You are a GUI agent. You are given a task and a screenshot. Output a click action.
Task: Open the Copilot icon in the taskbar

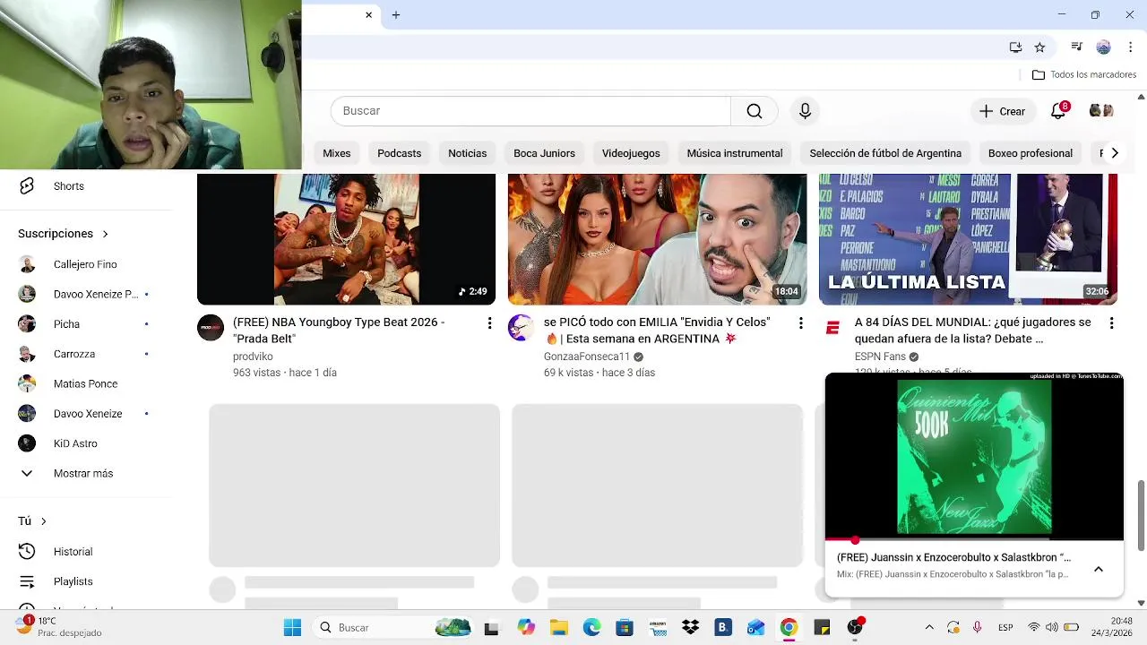(x=525, y=628)
